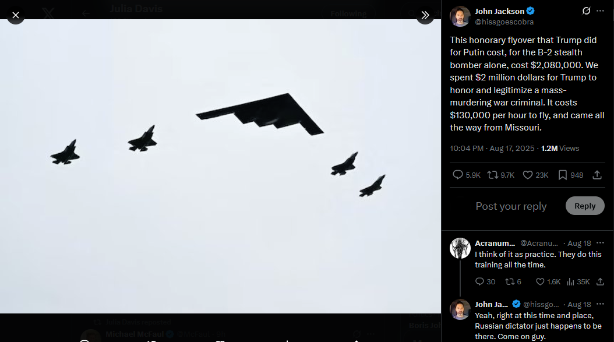614x342 pixels.
Task: Open the more options menu on main post
Action: [x=600, y=11]
